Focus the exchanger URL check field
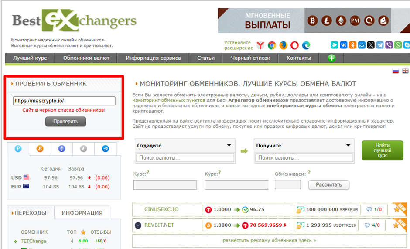This screenshot has width=410, height=249. 64,101
